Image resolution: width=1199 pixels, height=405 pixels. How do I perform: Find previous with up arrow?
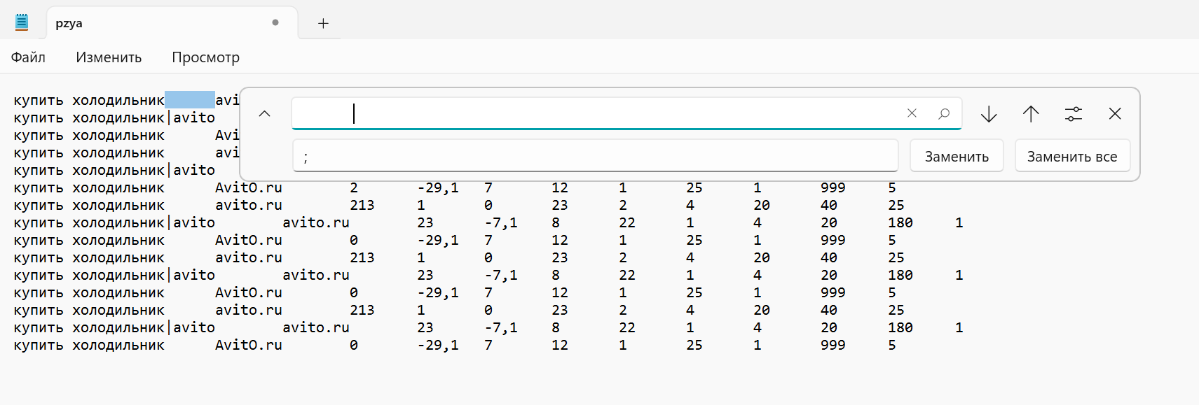(1031, 113)
